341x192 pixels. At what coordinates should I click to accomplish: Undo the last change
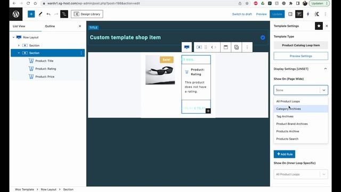(48, 14)
